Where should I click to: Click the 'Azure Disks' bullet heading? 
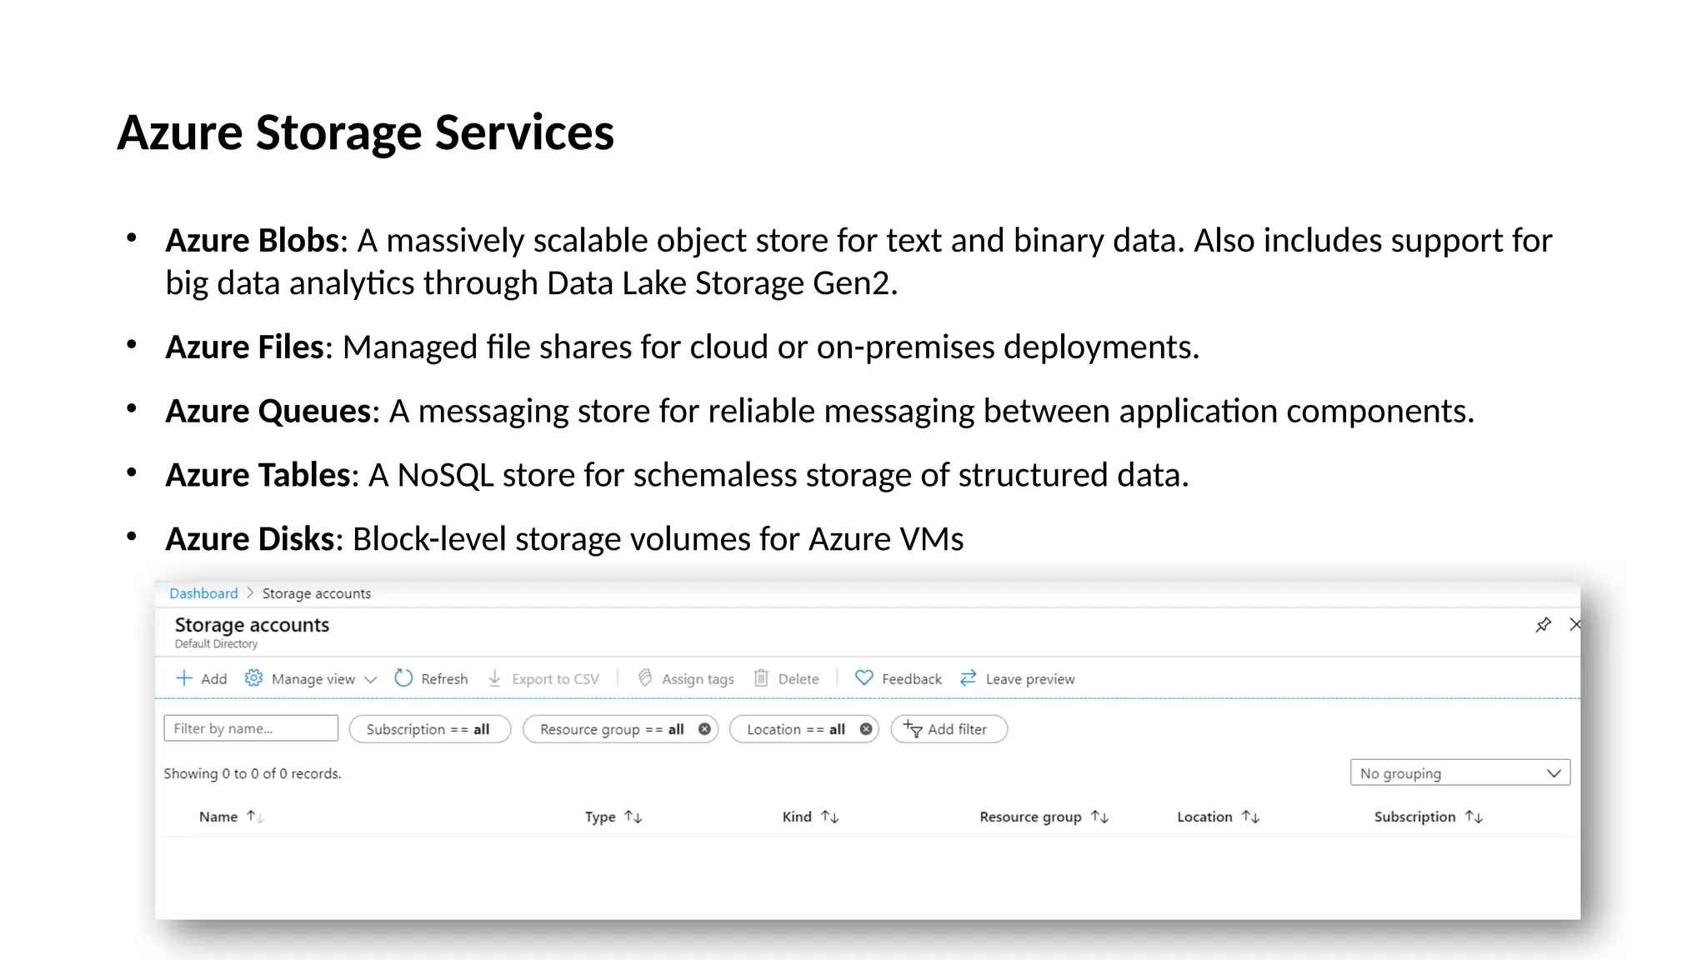pyautogui.click(x=250, y=539)
